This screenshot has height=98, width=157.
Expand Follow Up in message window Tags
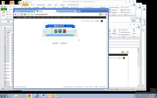click(127, 30)
